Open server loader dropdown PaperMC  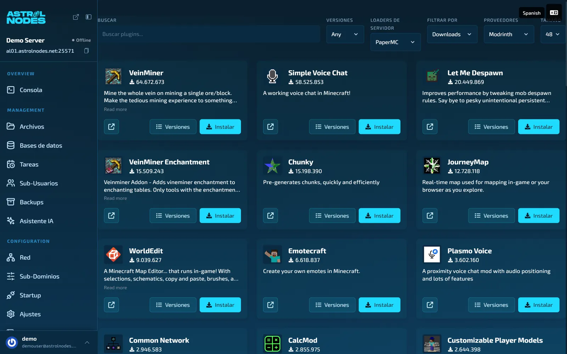click(x=395, y=42)
